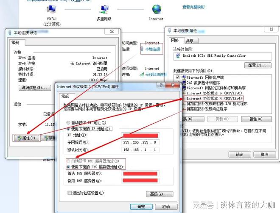
Task: Click 属性(P) button in status window
Action: point(26,138)
